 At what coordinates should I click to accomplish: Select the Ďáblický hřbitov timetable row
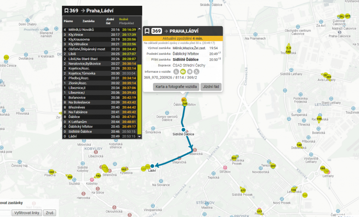(x=100, y=126)
